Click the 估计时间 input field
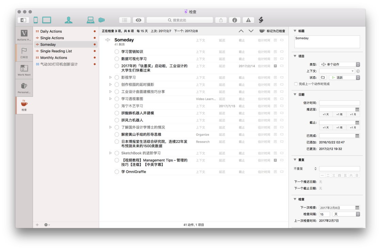This screenshot has width=381, height=250. tap(339, 103)
